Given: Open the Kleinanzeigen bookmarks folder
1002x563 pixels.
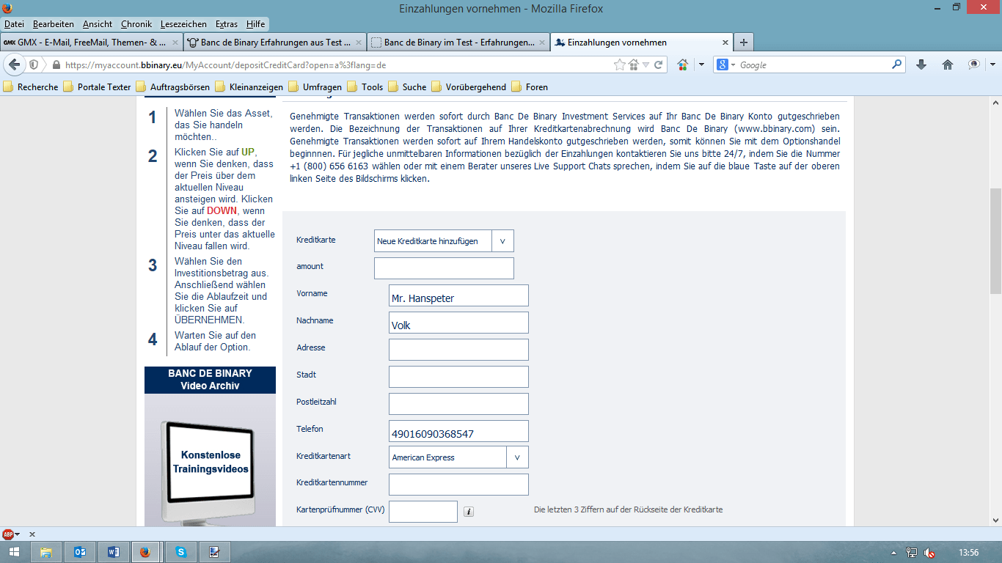Looking at the screenshot, I should [x=249, y=87].
